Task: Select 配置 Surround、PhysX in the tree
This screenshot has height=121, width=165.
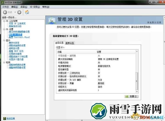Action: tap(19, 37)
